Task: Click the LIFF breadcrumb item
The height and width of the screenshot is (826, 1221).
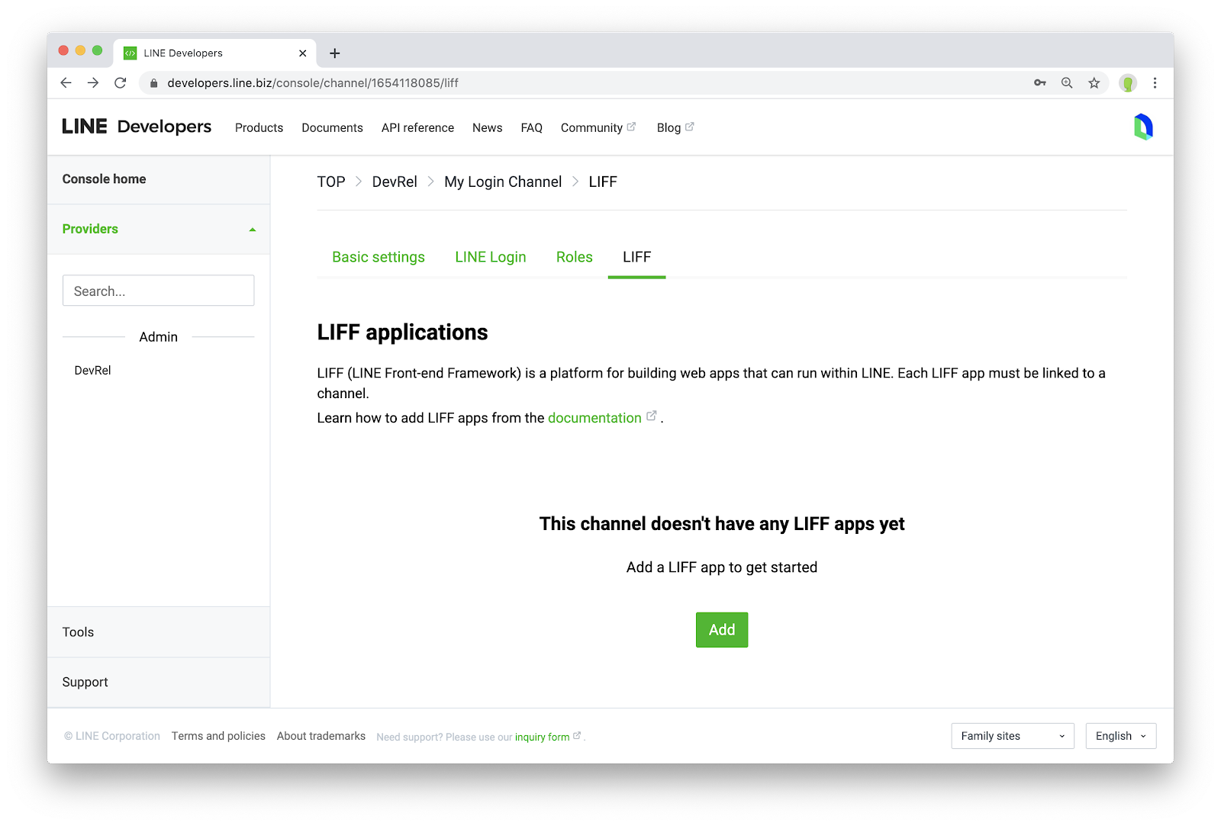Action: (603, 182)
